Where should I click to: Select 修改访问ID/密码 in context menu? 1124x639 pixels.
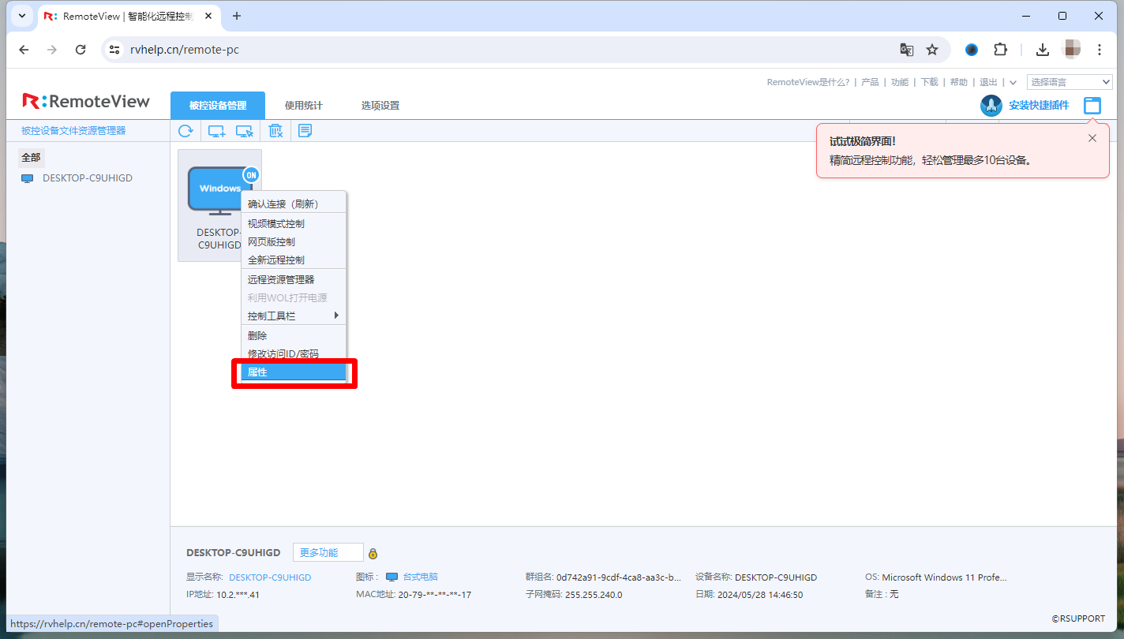294,353
